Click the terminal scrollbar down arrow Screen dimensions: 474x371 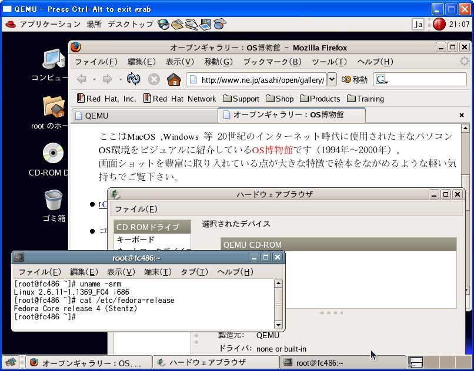[278, 325]
